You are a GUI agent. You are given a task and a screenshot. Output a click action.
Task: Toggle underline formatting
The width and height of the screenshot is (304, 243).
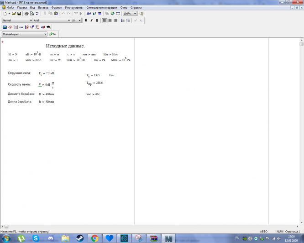click(97, 21)
